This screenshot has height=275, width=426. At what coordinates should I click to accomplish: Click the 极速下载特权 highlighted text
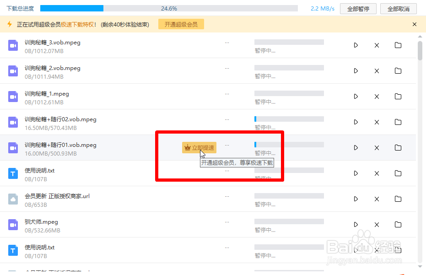77,24
